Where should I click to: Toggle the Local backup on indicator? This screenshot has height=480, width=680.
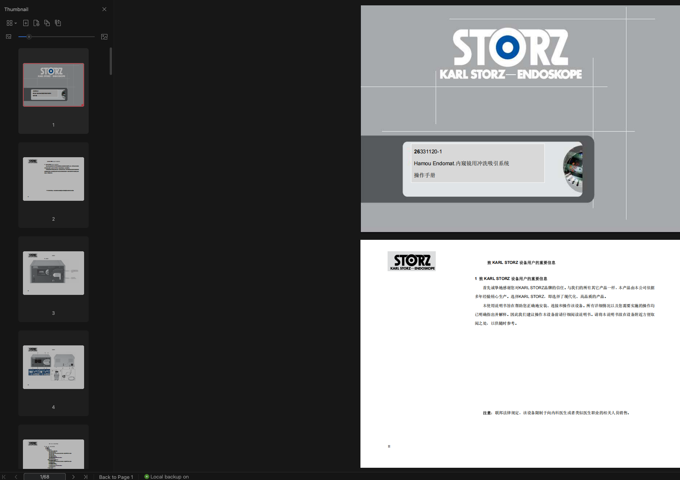click(x=166, y=477)
